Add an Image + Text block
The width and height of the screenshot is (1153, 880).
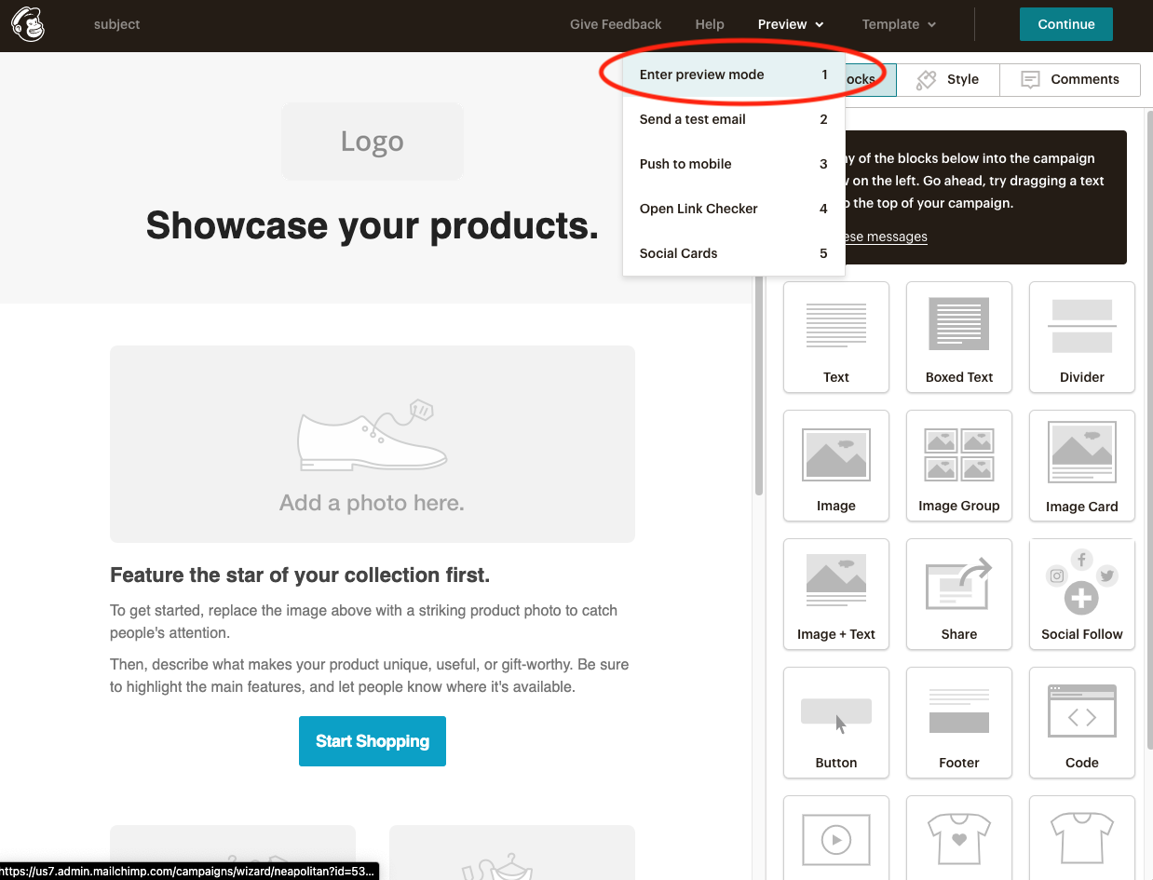tap(836, 594)
